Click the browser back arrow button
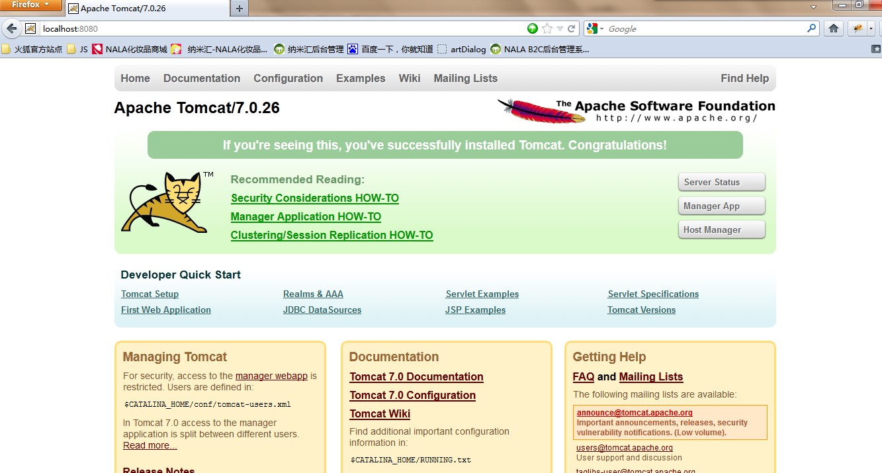The image size is (882, 473). click(x=11, y=28)
